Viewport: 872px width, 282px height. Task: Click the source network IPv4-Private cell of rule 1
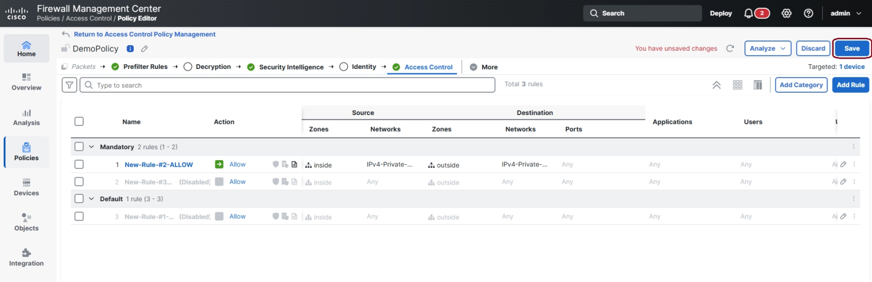[389, 164]
